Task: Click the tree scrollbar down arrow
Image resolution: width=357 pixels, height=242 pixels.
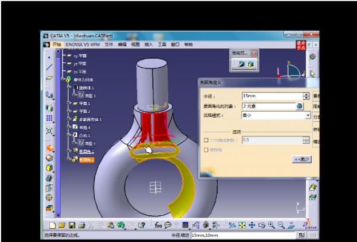Action: click(x=58, y=215)
